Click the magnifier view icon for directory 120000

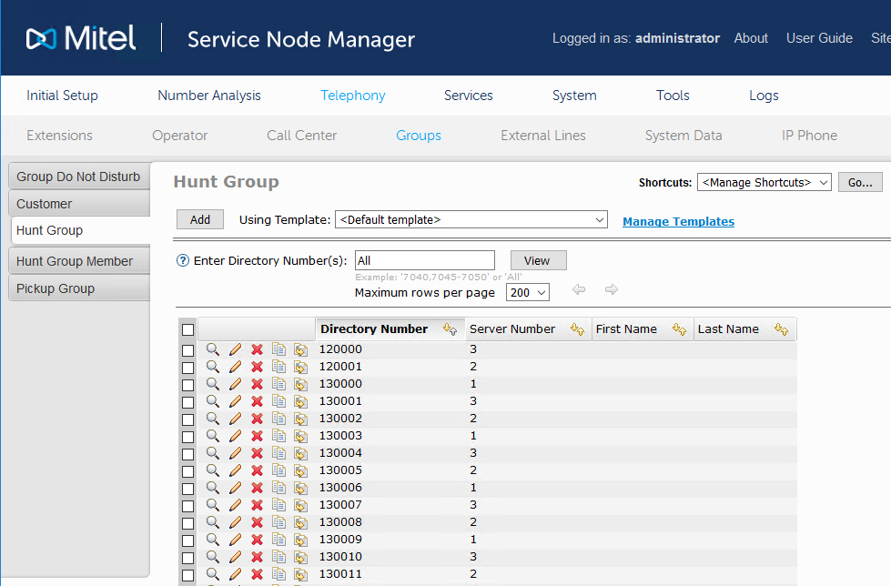click(213, 349)
